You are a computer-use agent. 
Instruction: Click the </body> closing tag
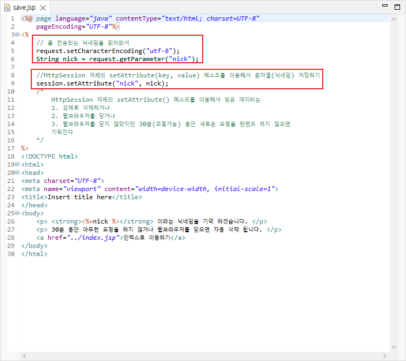pos(35,246)
